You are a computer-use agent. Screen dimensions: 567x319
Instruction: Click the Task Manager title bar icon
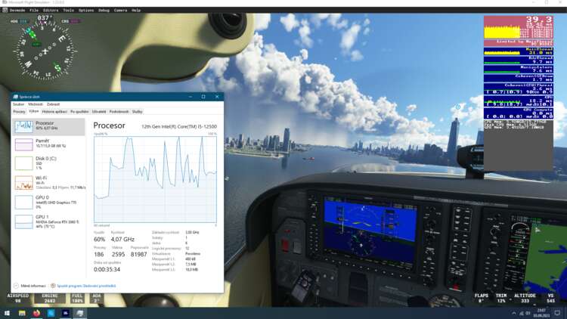pos(16,97)
